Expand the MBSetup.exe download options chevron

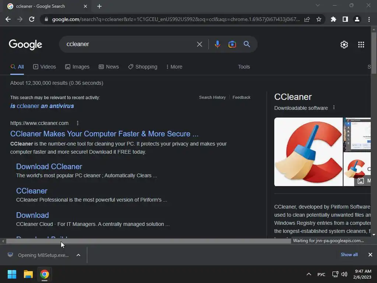click(78, 255)
